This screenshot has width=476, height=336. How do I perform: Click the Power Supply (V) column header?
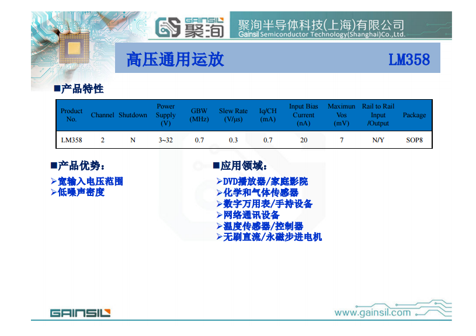(165, 115)
